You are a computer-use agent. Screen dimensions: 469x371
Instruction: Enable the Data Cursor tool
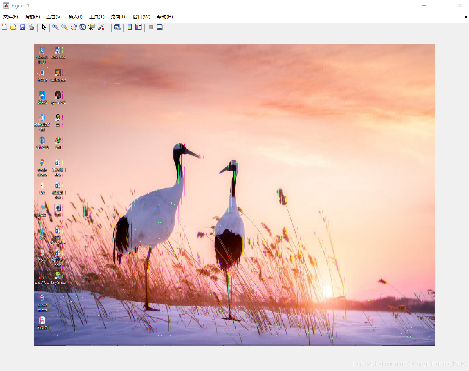(92, 27)
